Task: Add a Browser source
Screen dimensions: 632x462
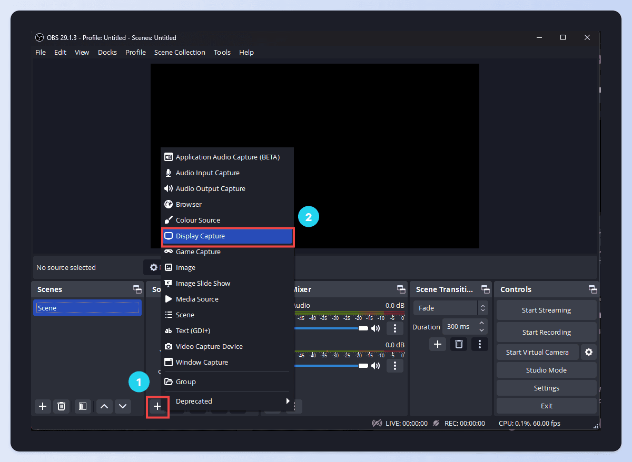Action: 227,204
